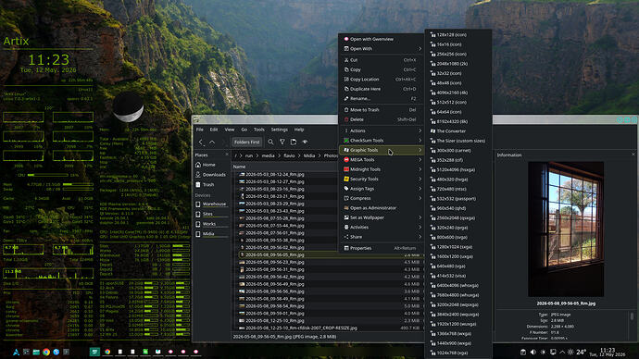Expand the Set as Wallpaper submenu
This screenshot has width=639, height=359.
382,217
